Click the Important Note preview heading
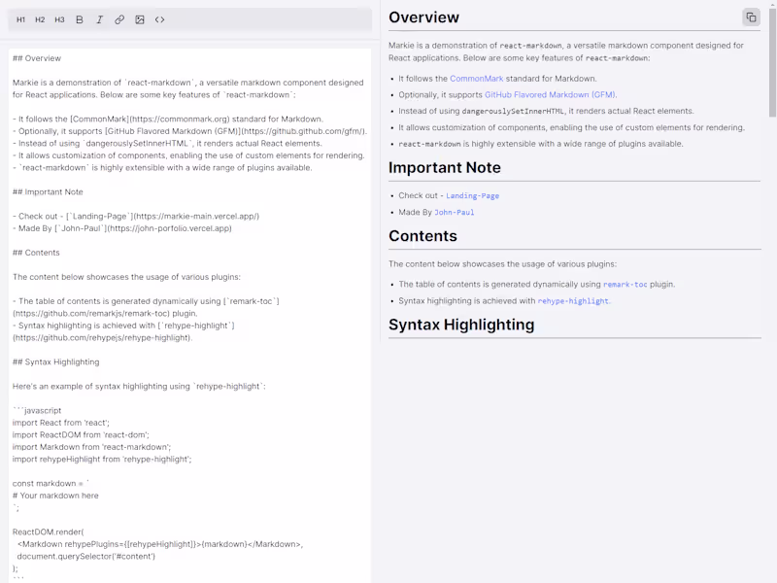Viewport: 777px width, 583px height. click(445, 167)
